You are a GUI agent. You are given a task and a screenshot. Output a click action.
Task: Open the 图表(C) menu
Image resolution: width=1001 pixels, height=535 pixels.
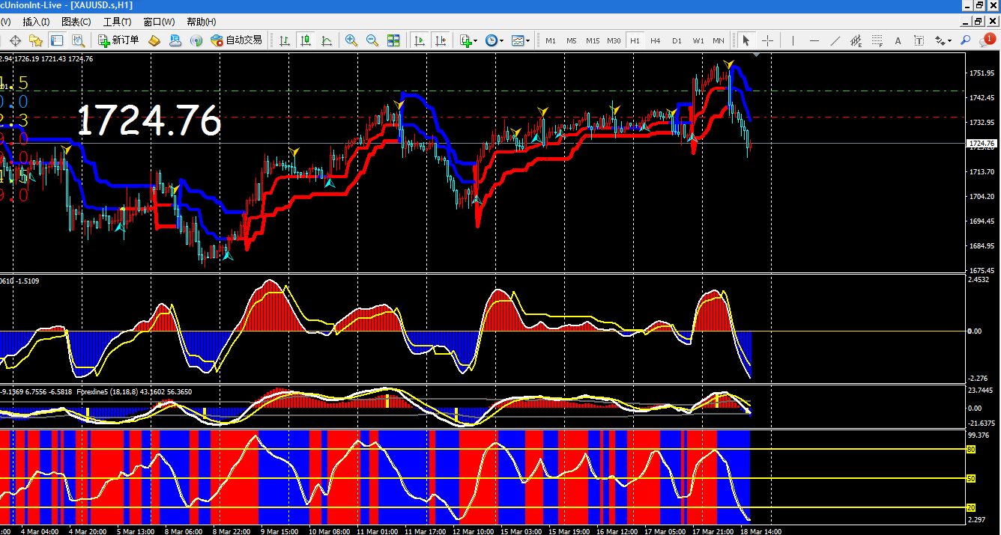pos(76,22)
